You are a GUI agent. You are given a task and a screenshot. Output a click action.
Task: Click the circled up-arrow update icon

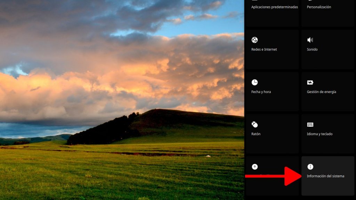254,167
